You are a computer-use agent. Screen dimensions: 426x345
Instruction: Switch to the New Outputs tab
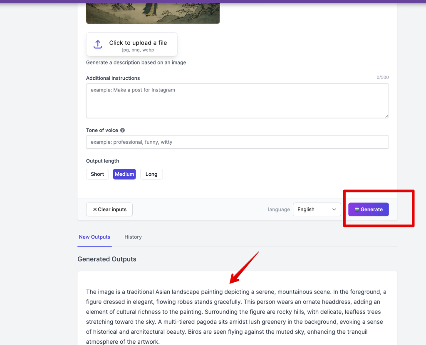[x=94, y=237]
